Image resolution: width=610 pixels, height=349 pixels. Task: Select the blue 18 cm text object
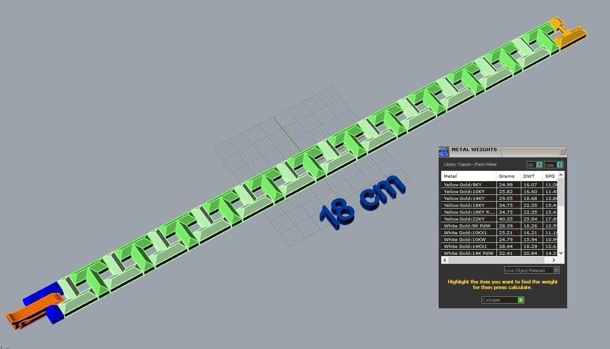(x=362, y=202)
